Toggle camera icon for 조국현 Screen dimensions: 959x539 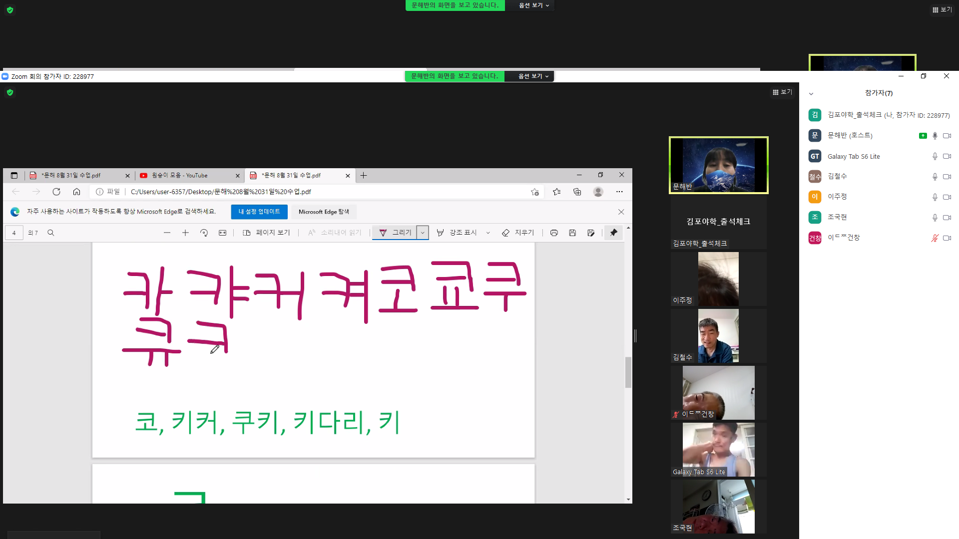(947, 218)
